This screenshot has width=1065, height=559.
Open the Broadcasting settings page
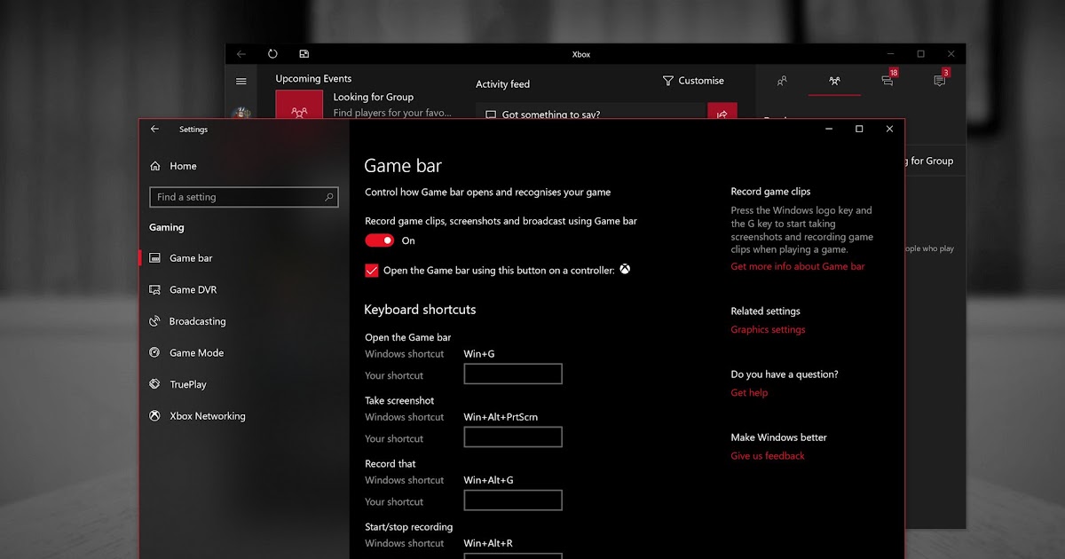pos(197,321)
